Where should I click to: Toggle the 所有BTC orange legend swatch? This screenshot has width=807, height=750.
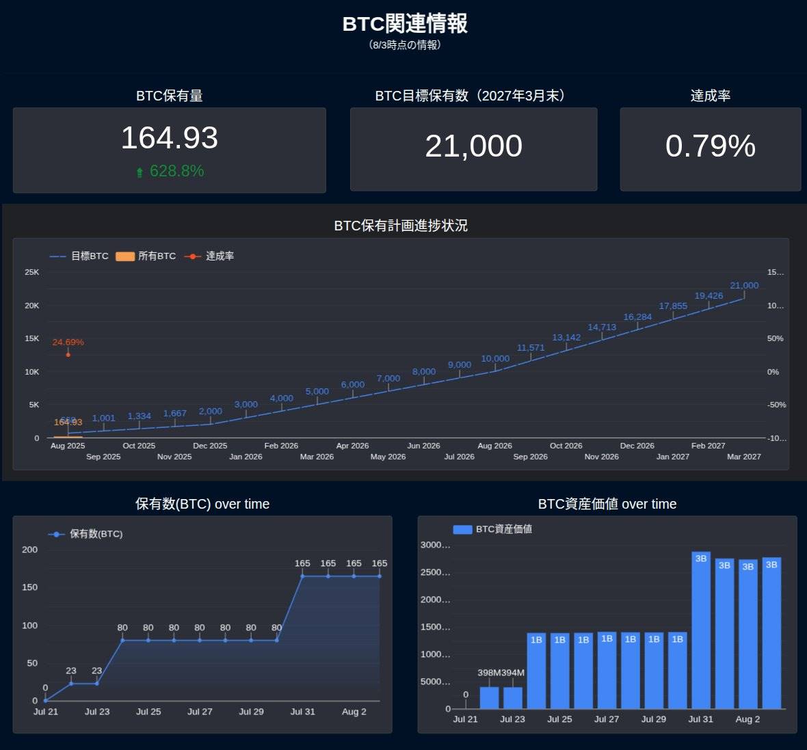(x=125, y=256)
